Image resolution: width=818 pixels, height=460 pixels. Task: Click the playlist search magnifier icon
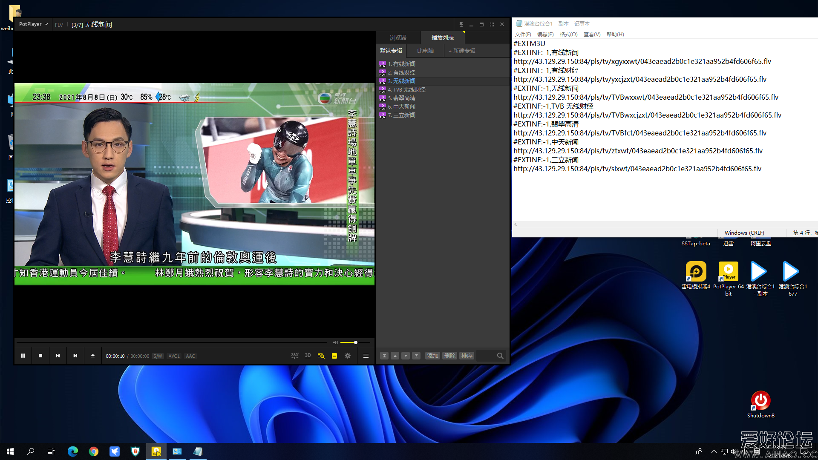tap(500, 356)
